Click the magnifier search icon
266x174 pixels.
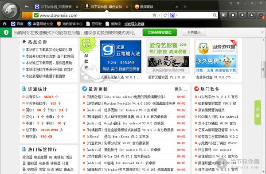point(215,15)
